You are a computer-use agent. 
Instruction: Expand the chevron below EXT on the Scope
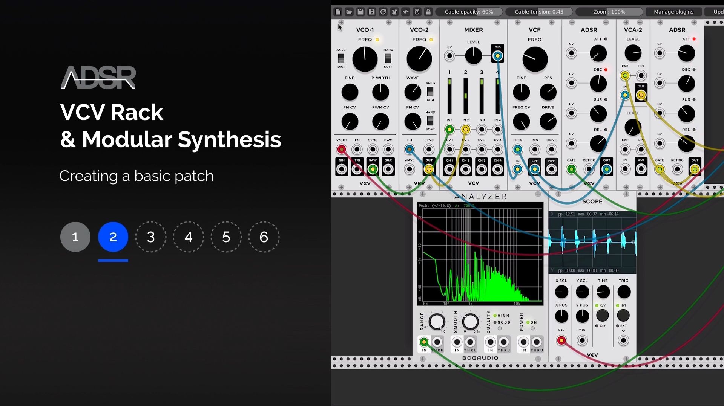click(623, 331)
